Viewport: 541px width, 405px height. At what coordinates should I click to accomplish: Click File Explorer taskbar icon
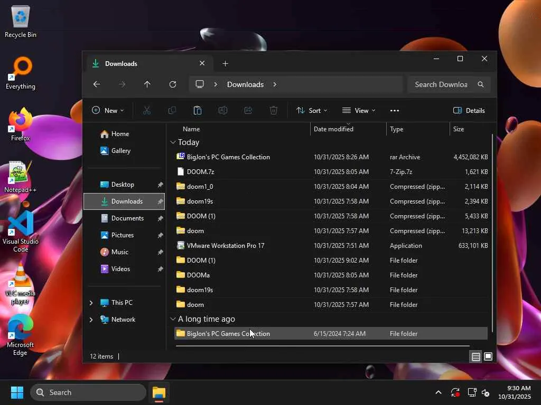pyautogui.click(x=159, y=392)
